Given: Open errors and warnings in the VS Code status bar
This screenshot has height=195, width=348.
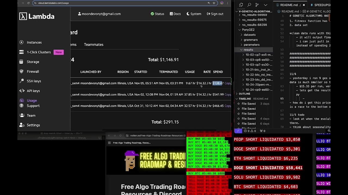Looking at the screenshot, I should [250, 131].
